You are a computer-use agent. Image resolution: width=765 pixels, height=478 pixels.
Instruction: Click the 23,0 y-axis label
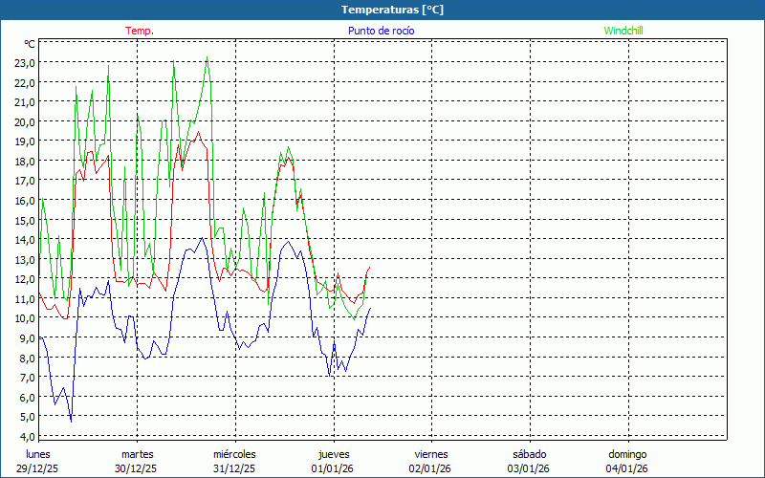25,63
